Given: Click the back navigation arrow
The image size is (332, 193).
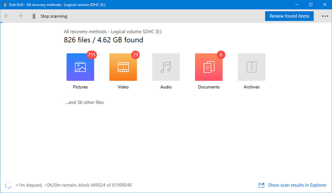Looking at the screenshot, I should pyautogui.click(x=7, y=16).
